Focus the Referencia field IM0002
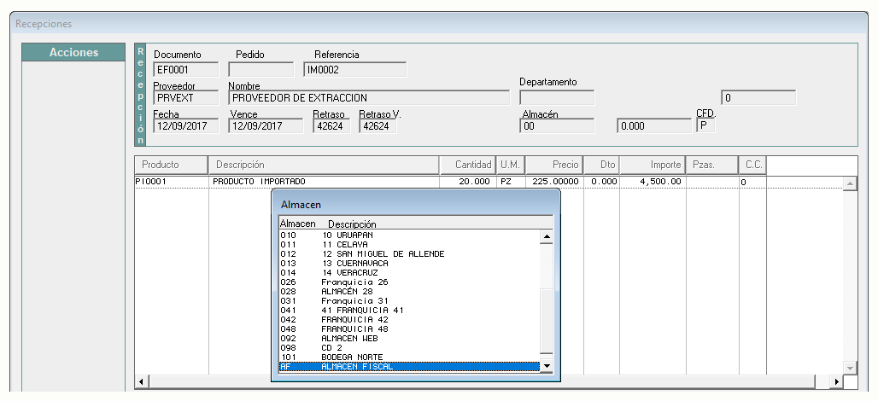The image size is (878, 401). (355, 70)
